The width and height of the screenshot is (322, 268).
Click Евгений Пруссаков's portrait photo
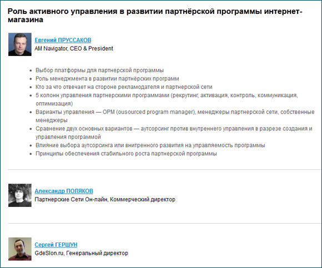pyautogui.click(x=20, y=44)
